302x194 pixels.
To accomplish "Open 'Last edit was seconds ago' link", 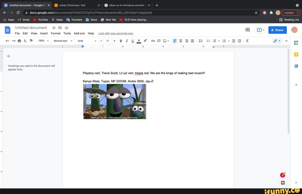I will (x=116, y=33).
